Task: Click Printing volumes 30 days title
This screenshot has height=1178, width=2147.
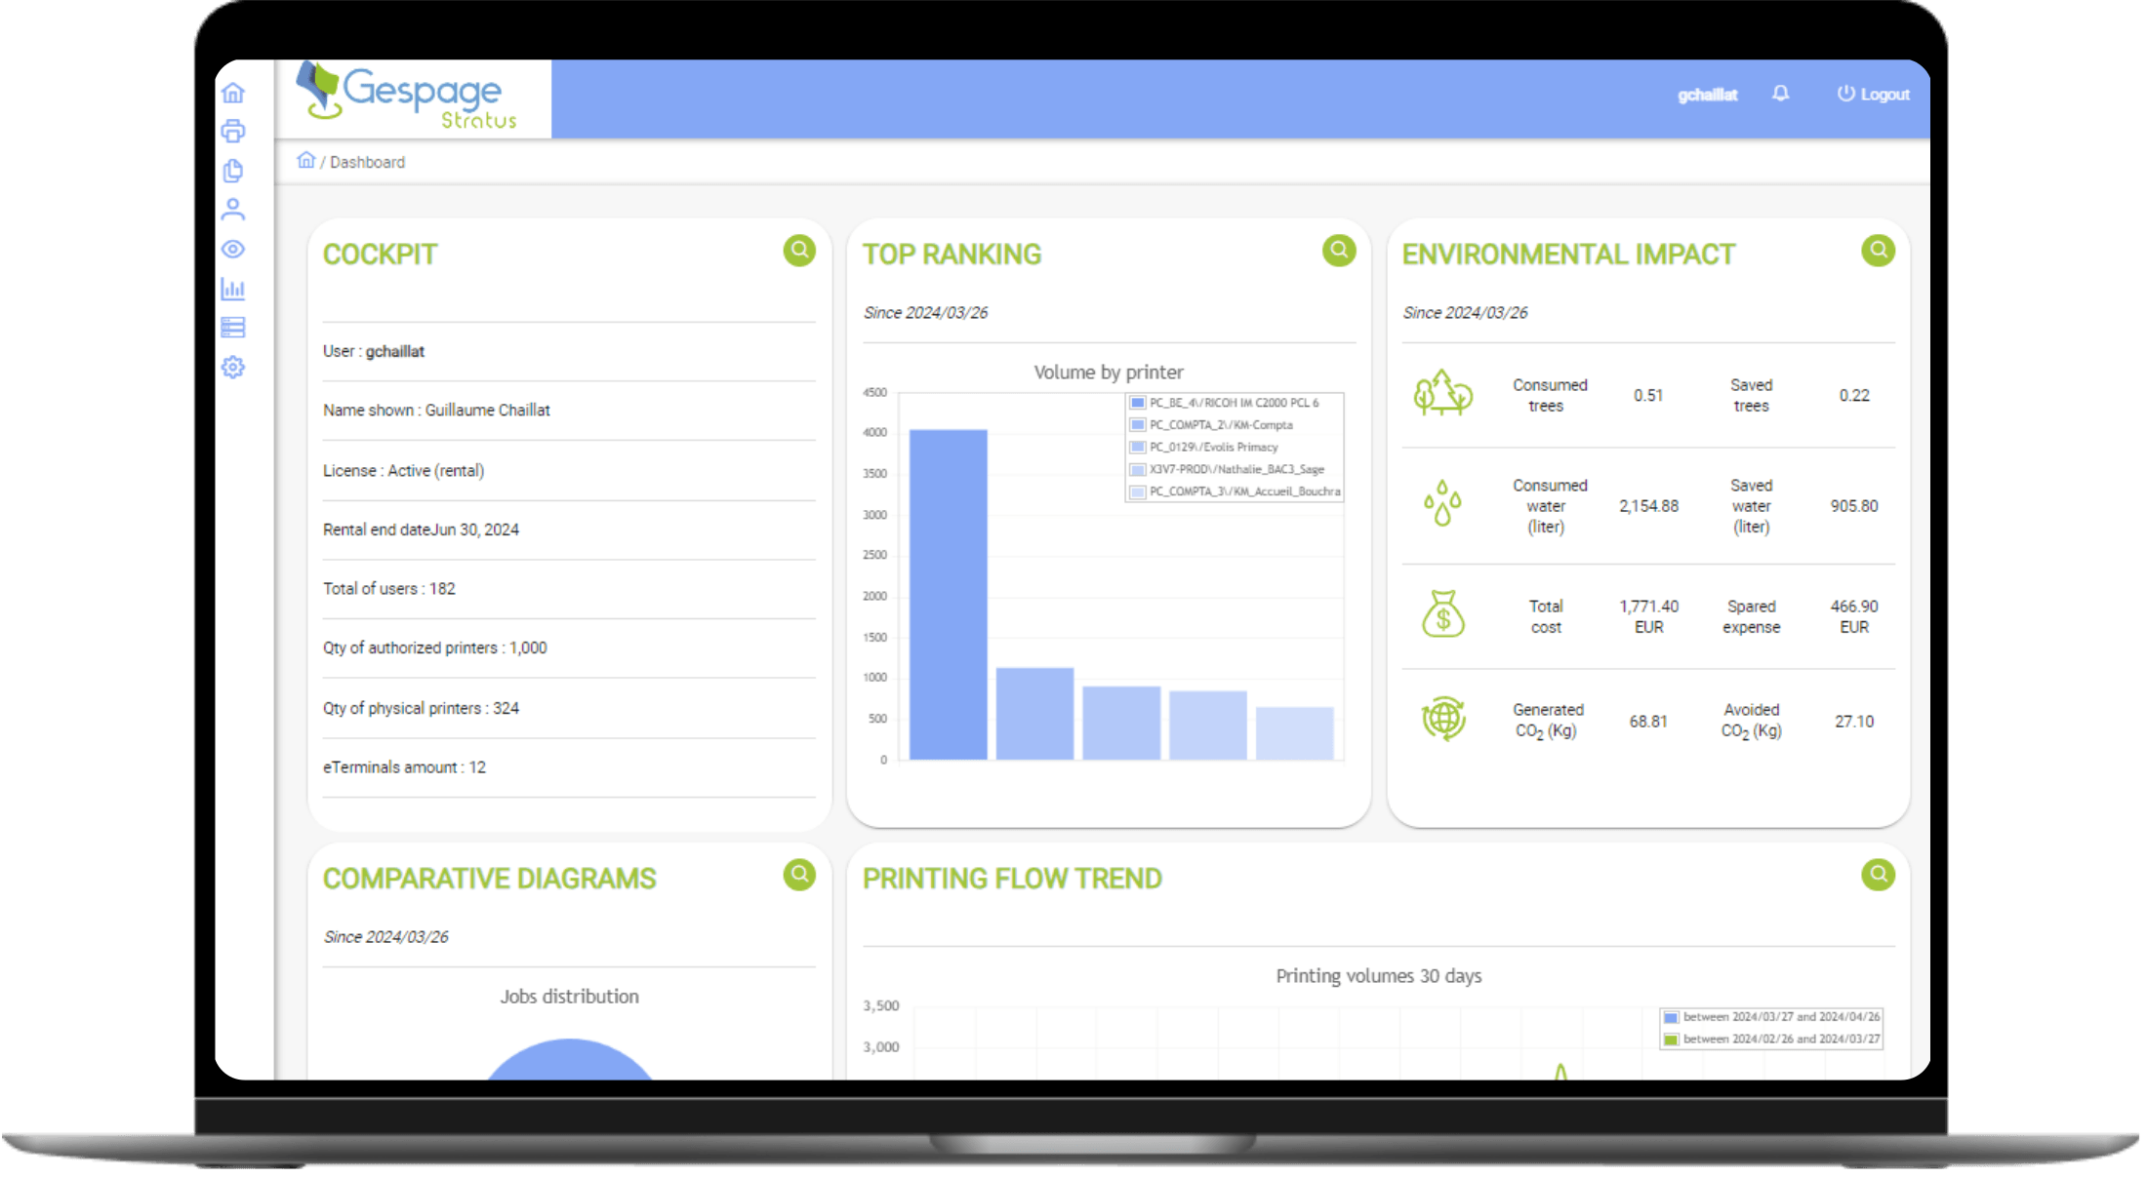Action: tap(1378, 976)
